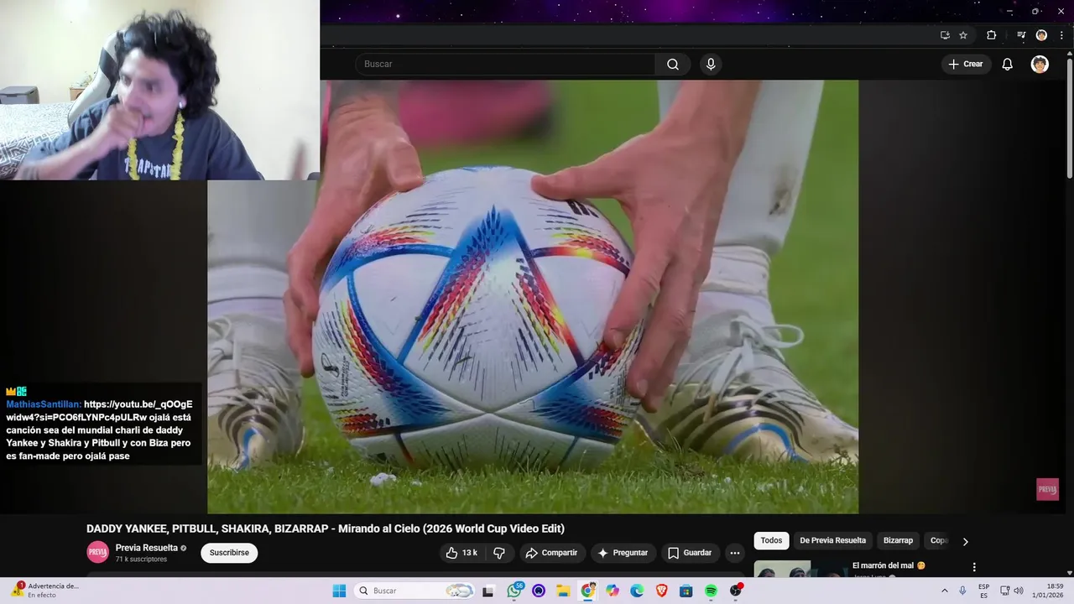The image size is (1074, 604).
Task: Open Task View on the taskbar
Action: point(487,591)
